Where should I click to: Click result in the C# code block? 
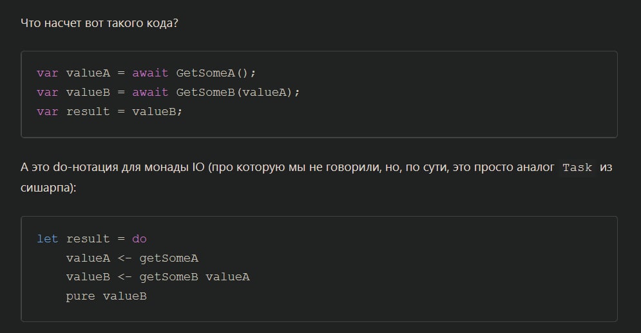pos(88,111)
